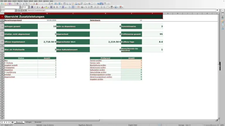Toggle Merge and Center Cells
Screen dimensions: 225x126
73,7
